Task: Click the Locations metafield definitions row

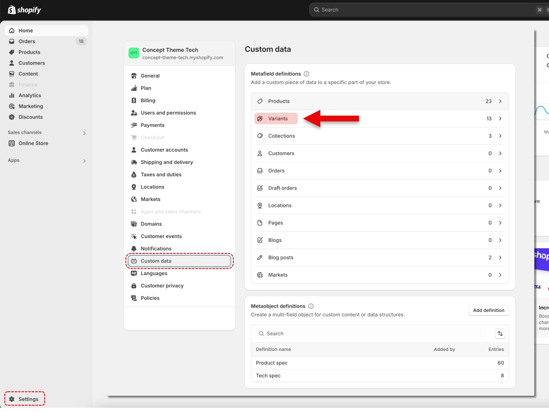Action: (x=380, y=205)
